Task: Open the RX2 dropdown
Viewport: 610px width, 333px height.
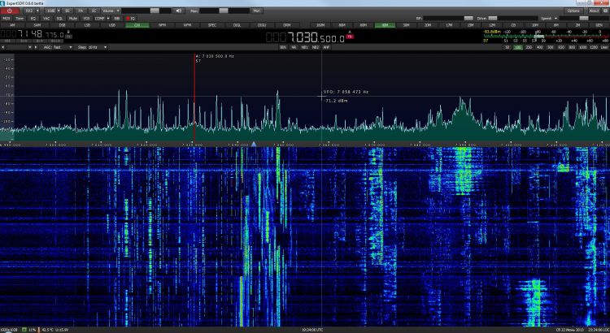Action: 32,11
